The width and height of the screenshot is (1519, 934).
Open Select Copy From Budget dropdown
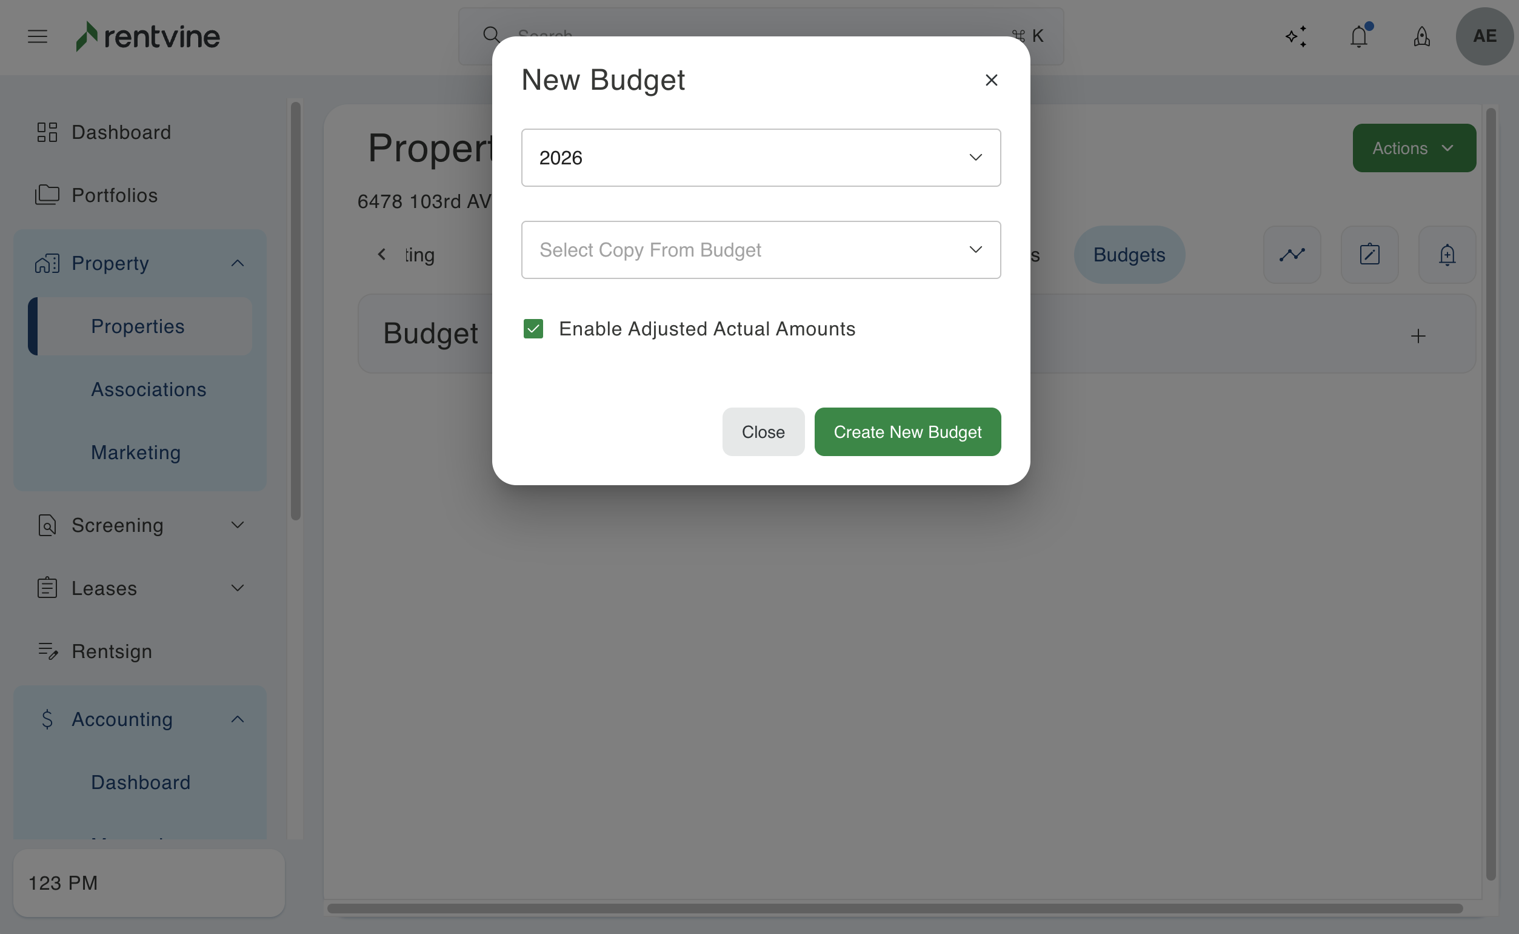pos(761,249)
